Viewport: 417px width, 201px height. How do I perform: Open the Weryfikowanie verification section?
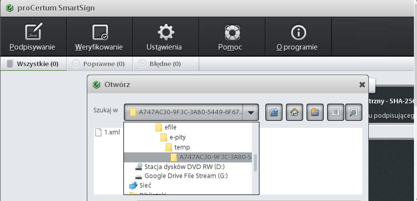tap(99, 38)
